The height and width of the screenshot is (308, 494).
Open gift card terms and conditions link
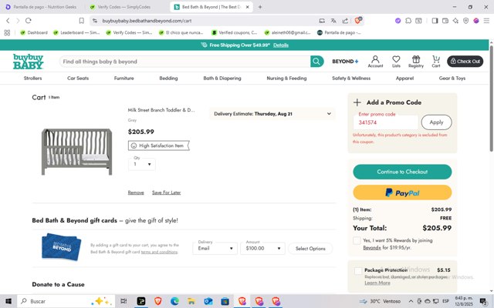159,252
